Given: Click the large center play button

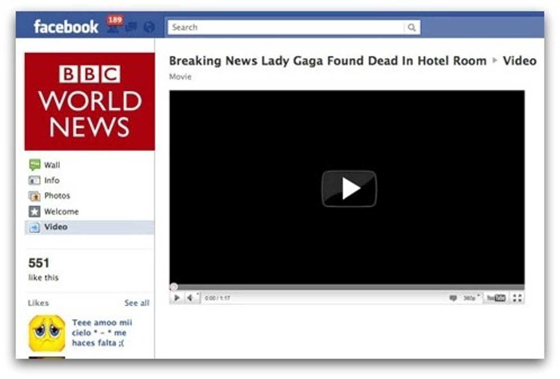Looking at the screenshot, I should tap(349, 189).
